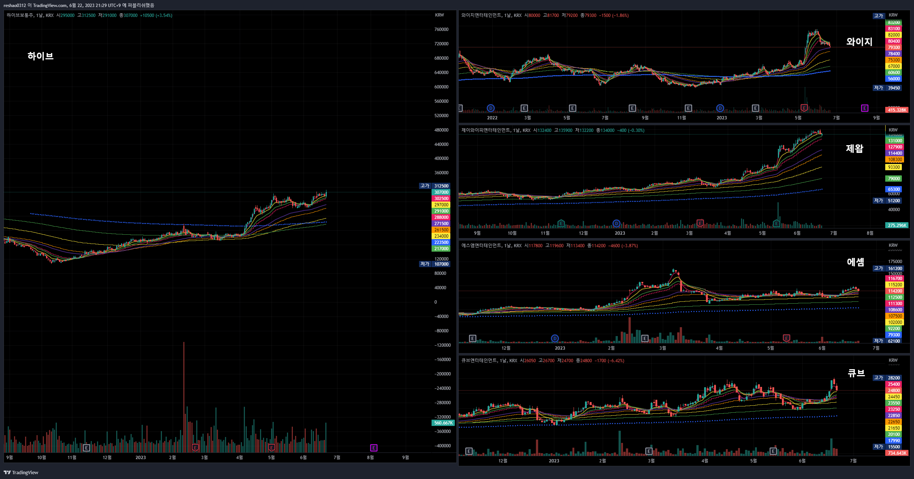
Task: Click the 저가 51200 label on 제왑 chart
Action: (x=887, y=201)
